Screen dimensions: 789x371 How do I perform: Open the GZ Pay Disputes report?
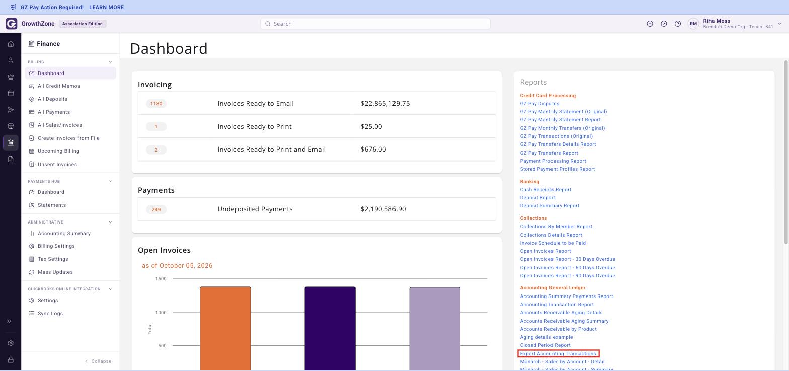(539, 104)
